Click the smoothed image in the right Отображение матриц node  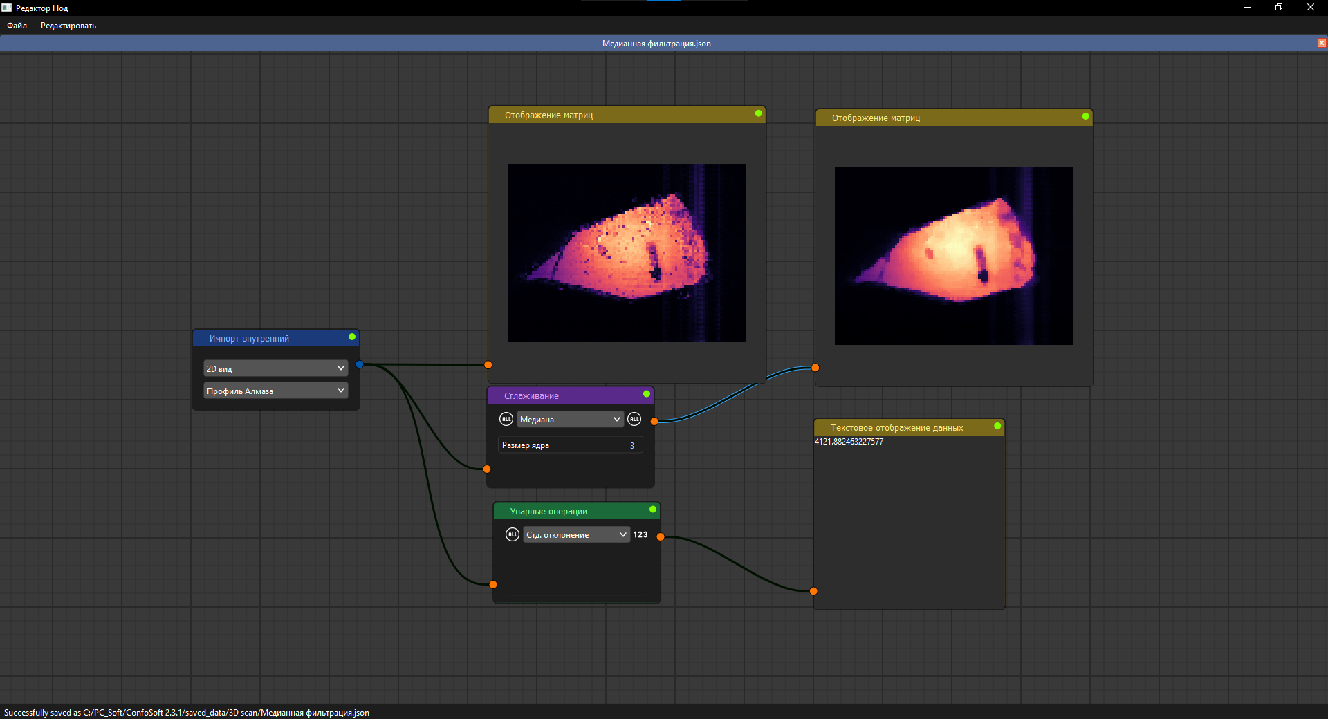pos(954,256)
